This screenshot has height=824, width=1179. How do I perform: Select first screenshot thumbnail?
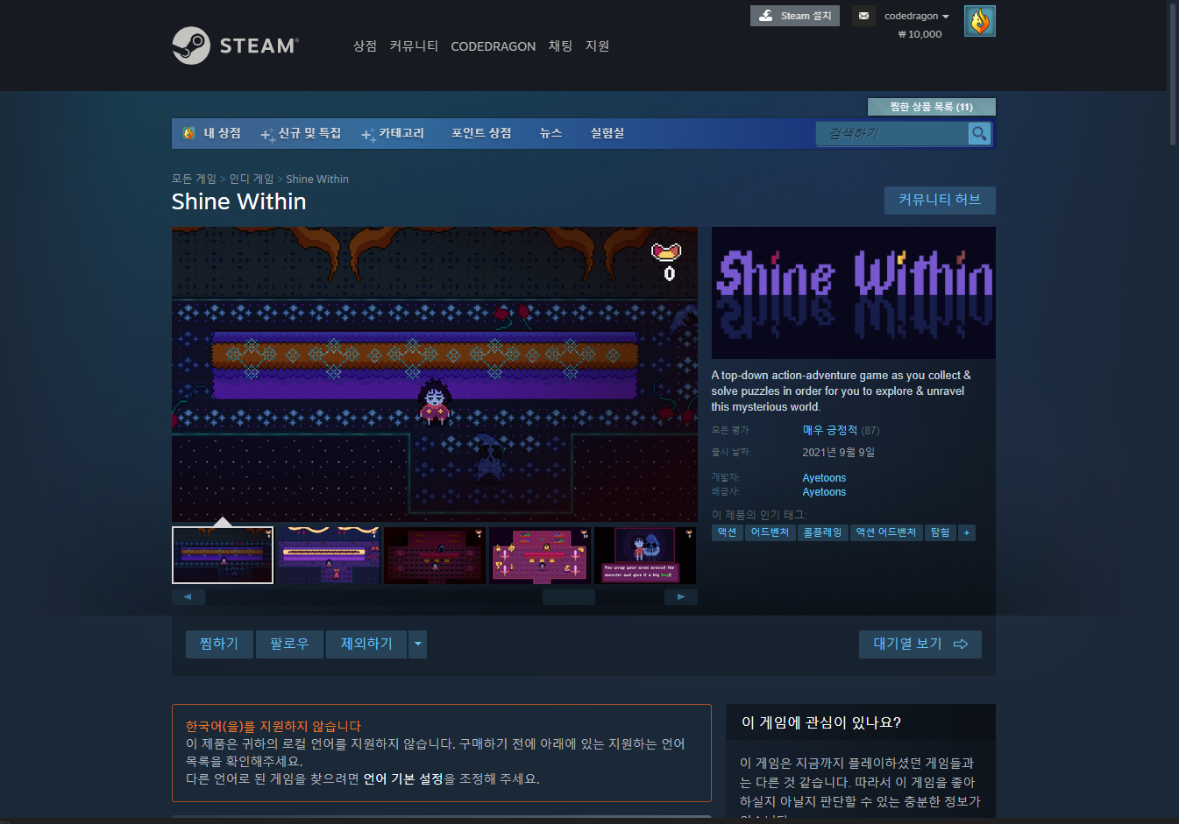223,555
